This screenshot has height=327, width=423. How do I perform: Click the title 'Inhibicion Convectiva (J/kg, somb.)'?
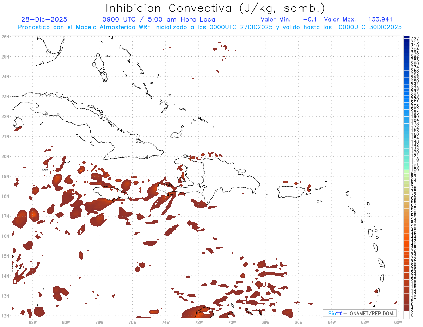point(215,8)
